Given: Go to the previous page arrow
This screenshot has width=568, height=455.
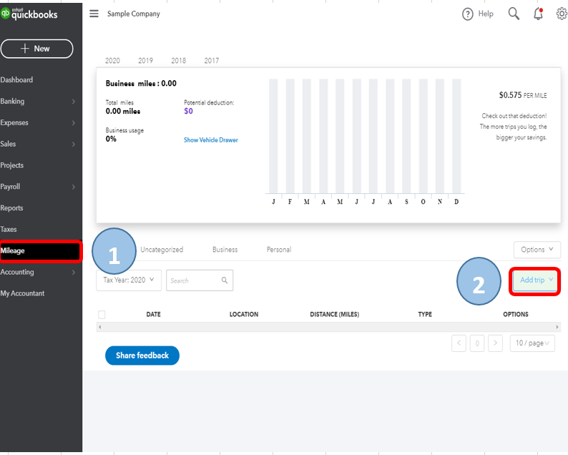Looking at the screenshot, I should (459, 343).
